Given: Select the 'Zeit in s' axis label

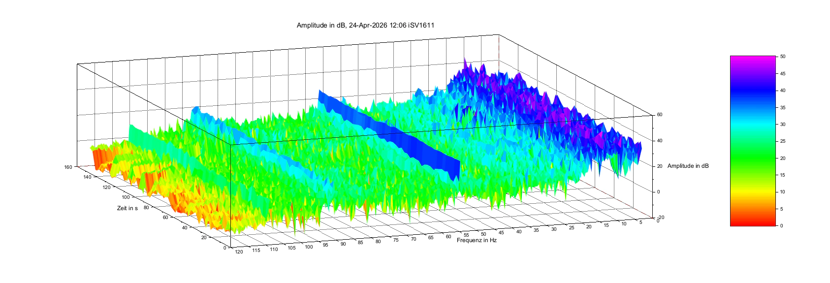Looking at the screenshot, I should click(x=127, y=208).
